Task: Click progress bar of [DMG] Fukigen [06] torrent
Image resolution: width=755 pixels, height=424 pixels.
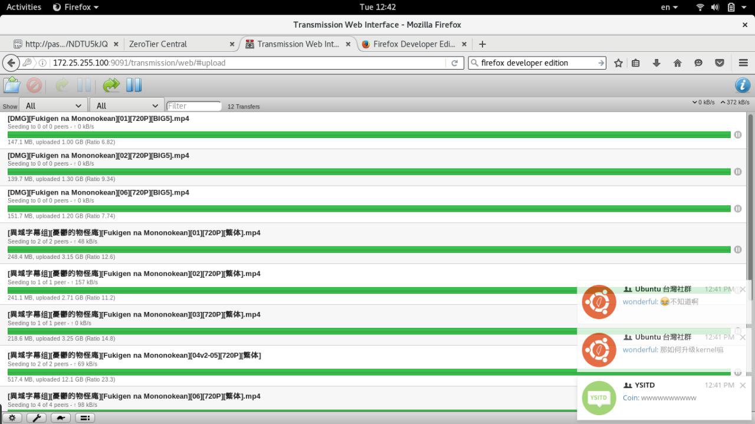Action: (x=369, y=208)
